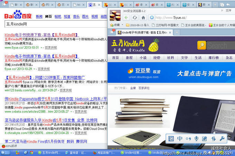Click the undo-close arrow in top bar

[x=228, y=4]
